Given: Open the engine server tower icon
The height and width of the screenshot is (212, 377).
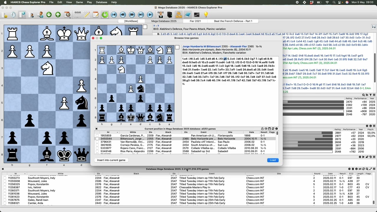Looking at the screenshot, I should [169, 14].
